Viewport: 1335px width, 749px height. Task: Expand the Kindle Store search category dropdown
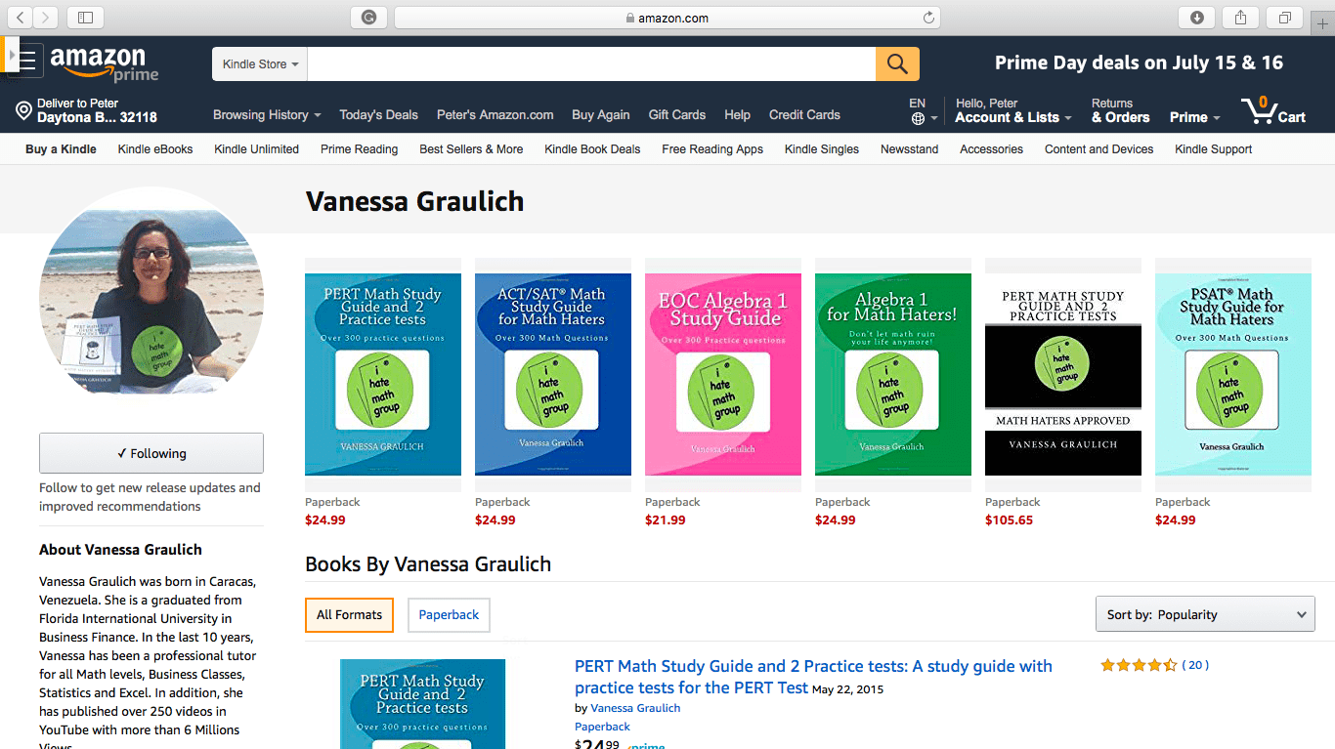[x=260, y=64]
